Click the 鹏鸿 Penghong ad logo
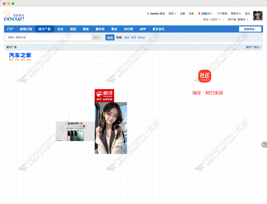The width and height of the screenshot is (267, 204). pos(104,95)
